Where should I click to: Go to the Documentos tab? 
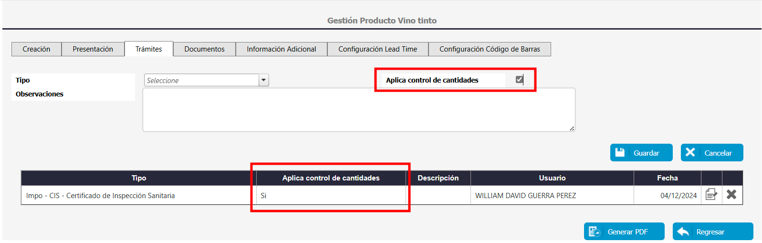[x=204, y=49]
